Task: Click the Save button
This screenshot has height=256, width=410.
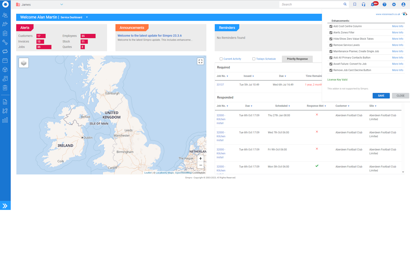Action: pos(381,96)
